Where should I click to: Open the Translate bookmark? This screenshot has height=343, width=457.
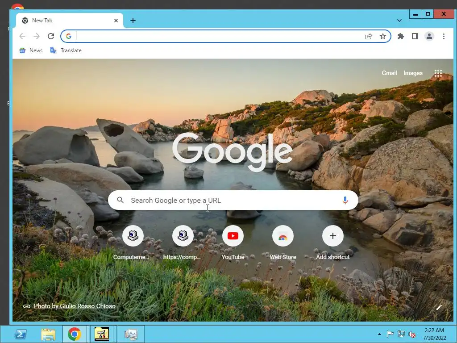[x=66, y=50]
